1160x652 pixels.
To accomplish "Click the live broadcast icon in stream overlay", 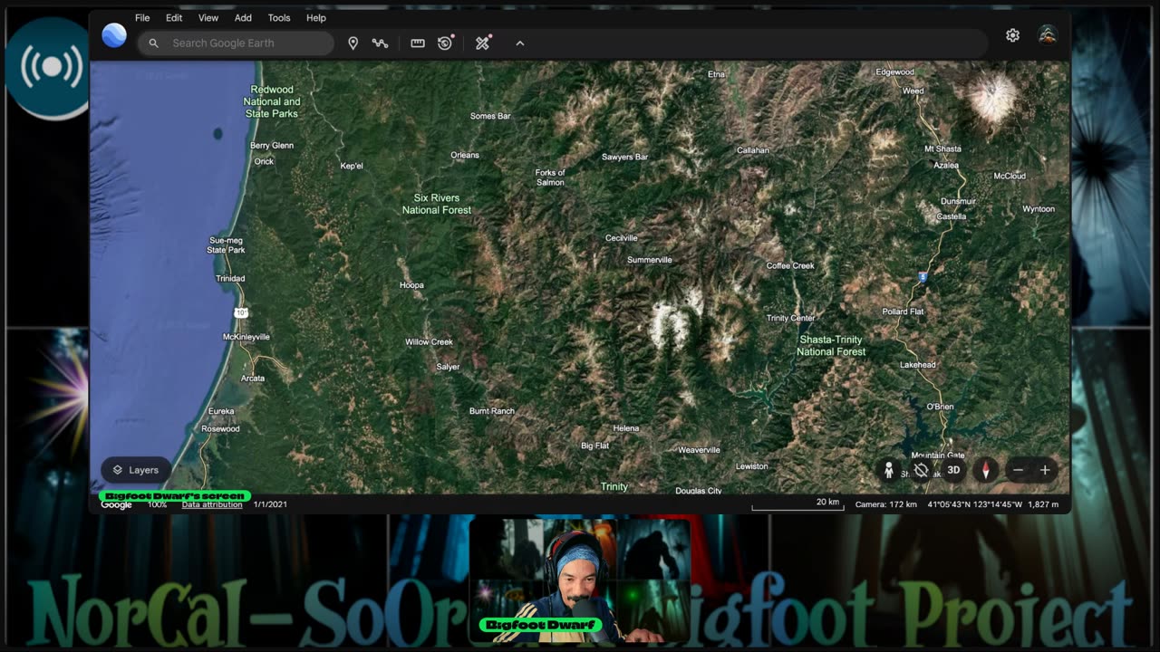I will coord(52,66).
